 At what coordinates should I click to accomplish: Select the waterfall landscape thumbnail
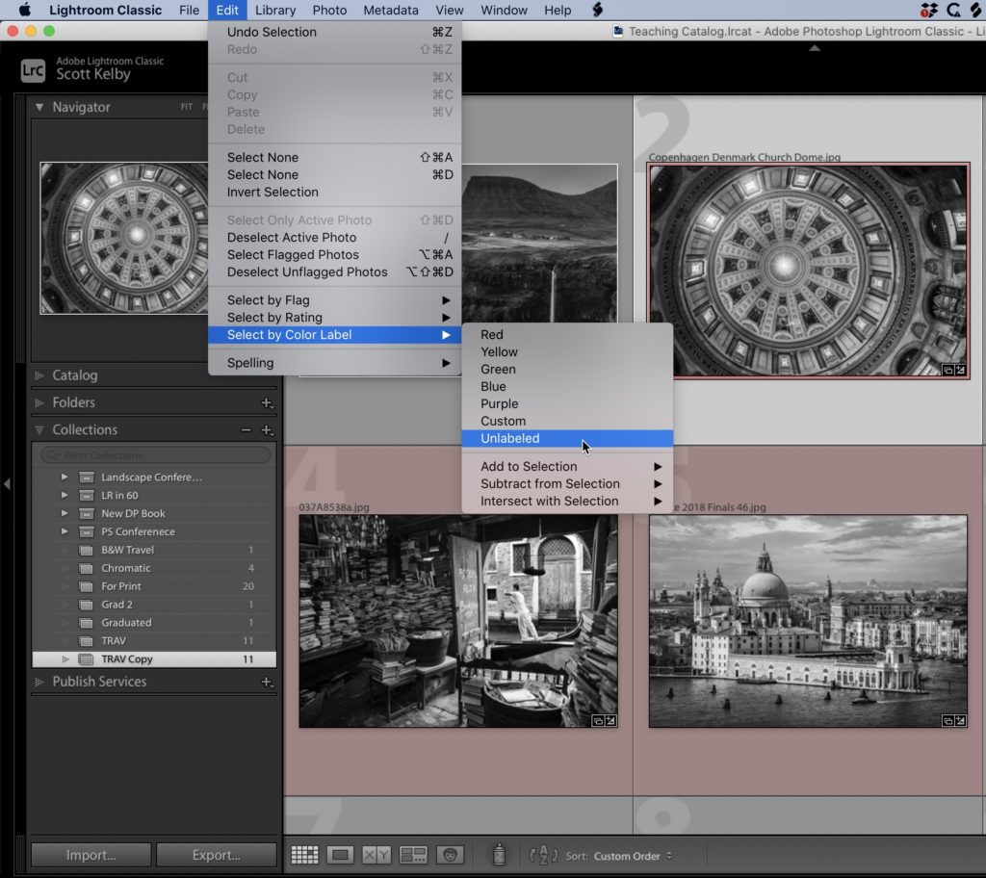tap(539, 244)
